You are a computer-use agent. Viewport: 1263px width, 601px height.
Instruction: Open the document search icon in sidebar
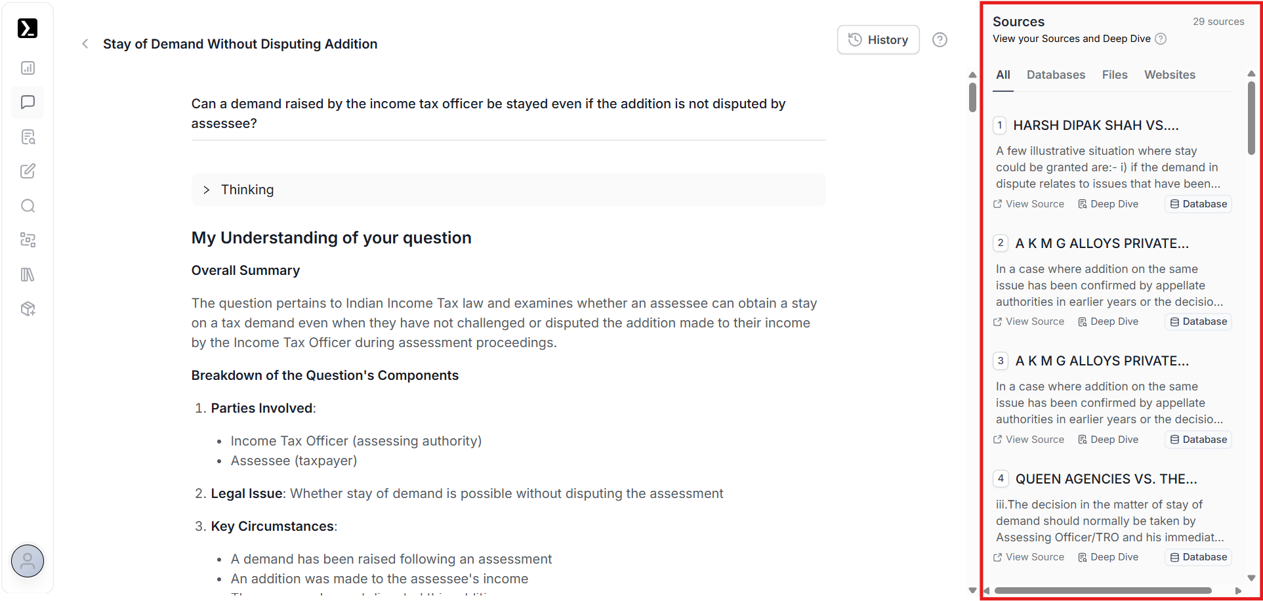pyautogui.click(x=28, y=137)
